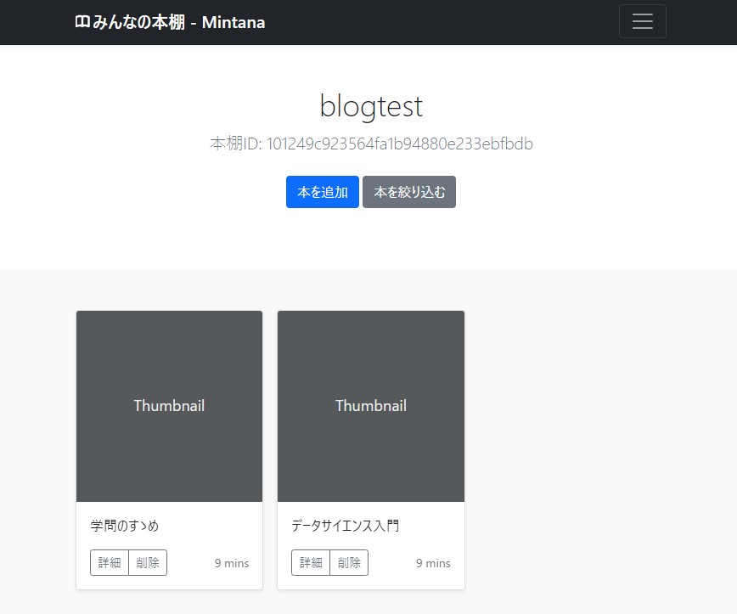Click the 本を追加 button

pyautogui.click(x=323, y=192)
